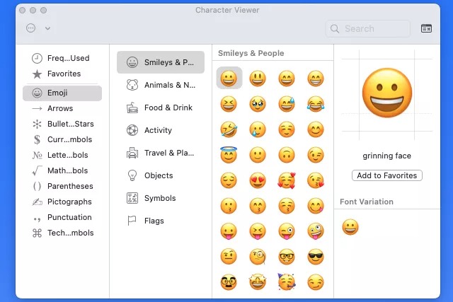This screenshot has width=453, height=302.
Task: Select the upside-down face emoji
Action: tap(287, 155)
